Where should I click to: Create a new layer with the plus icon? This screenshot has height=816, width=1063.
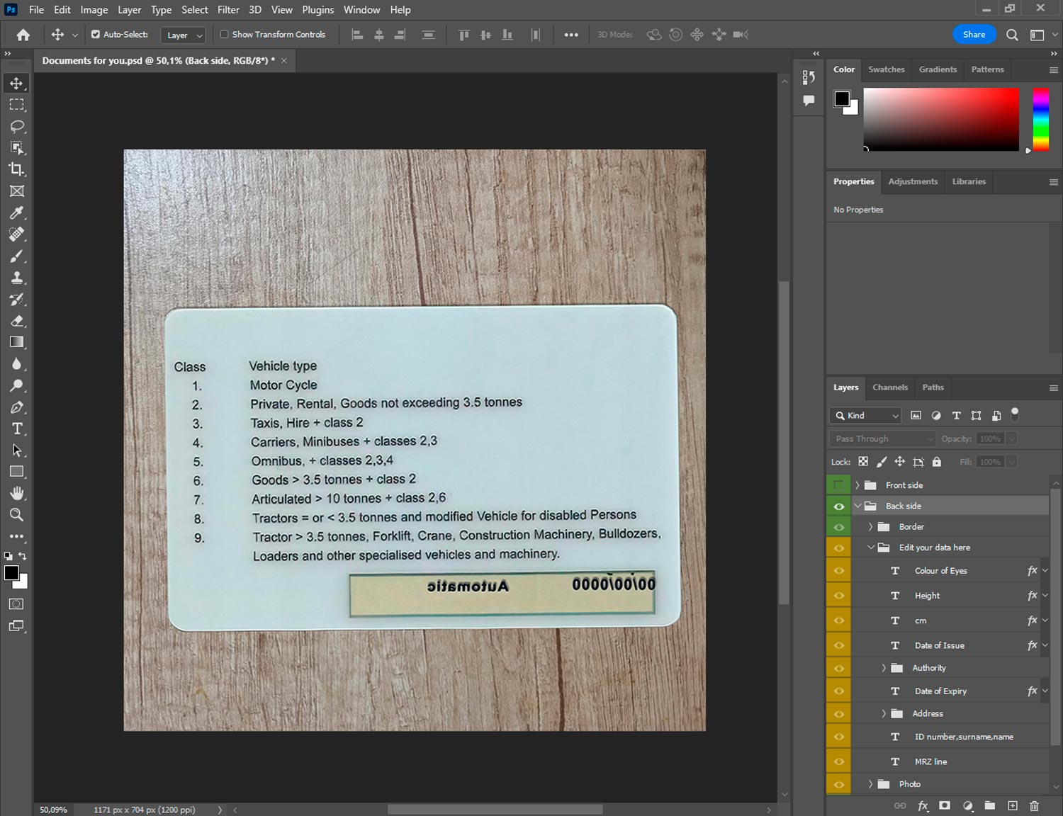(1013, 805)
